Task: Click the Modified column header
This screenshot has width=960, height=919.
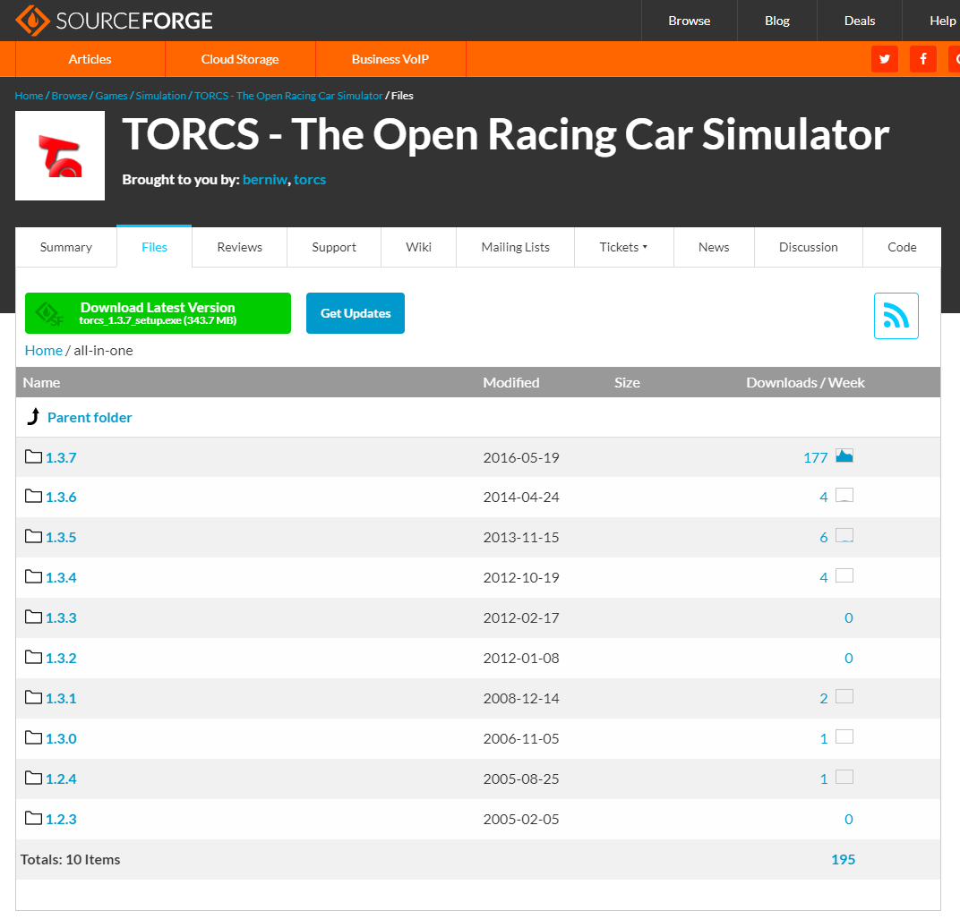Action: (511, 382)
